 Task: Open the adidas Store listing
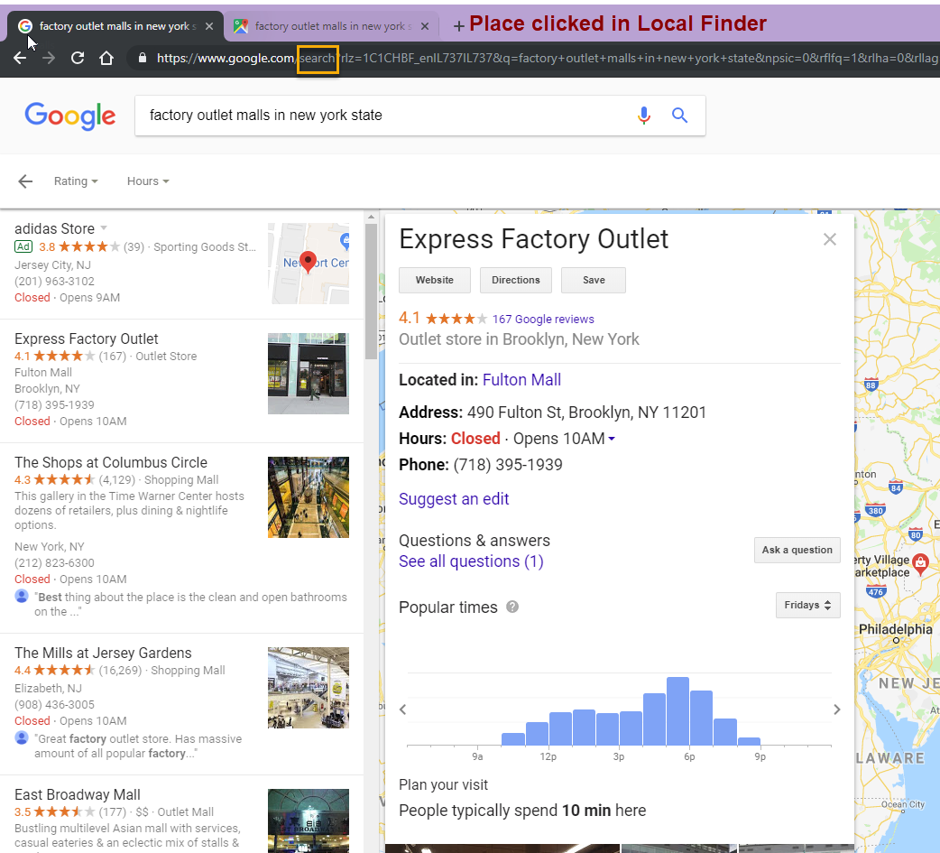(x=54, y=228)
